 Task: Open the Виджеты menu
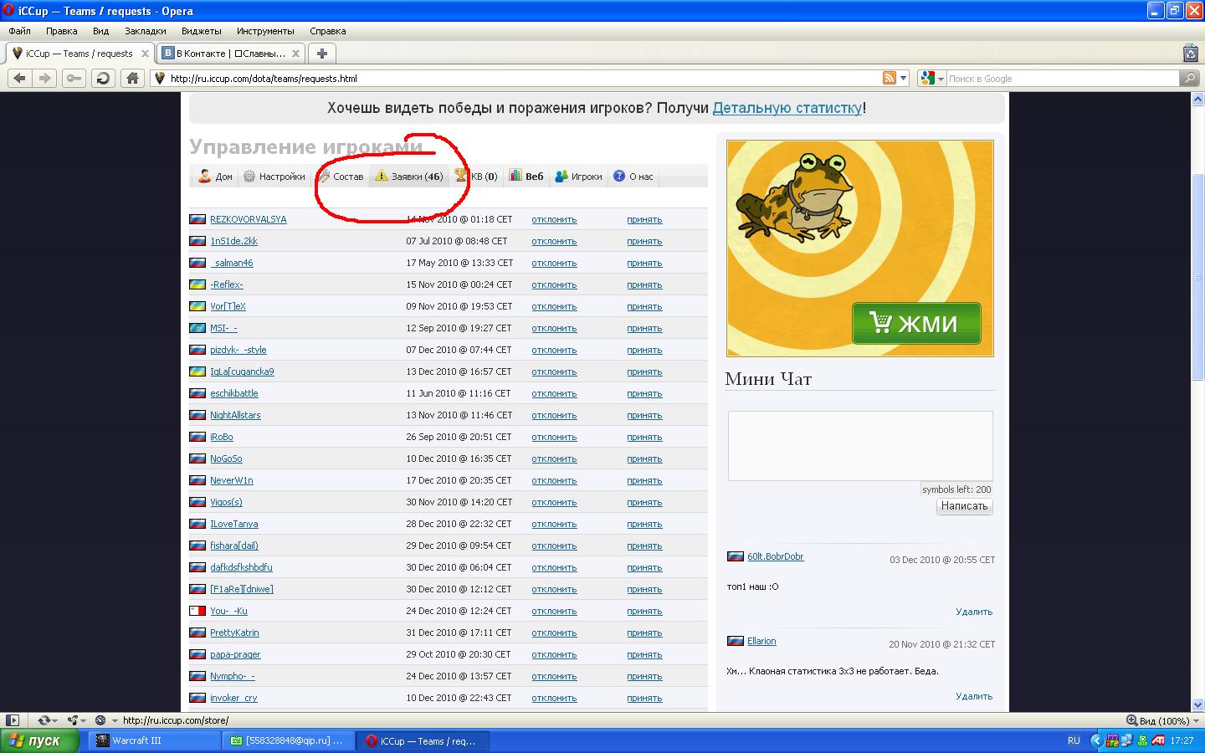tap(202, 31)
